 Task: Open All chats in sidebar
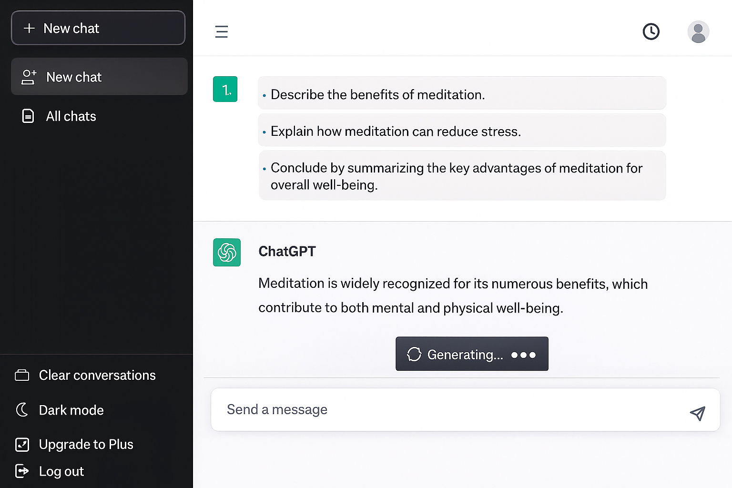point(71,116)
